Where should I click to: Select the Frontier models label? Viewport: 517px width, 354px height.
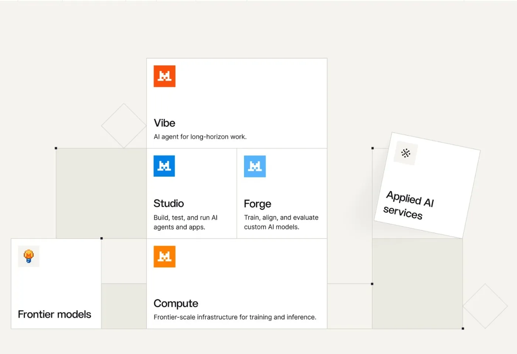[x=55, y=314]
